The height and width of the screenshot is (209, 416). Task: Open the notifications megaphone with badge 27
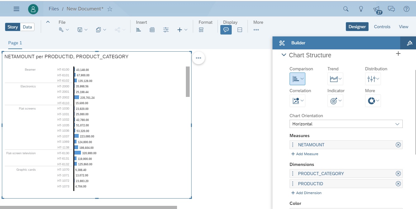click(x=376, y=9)
